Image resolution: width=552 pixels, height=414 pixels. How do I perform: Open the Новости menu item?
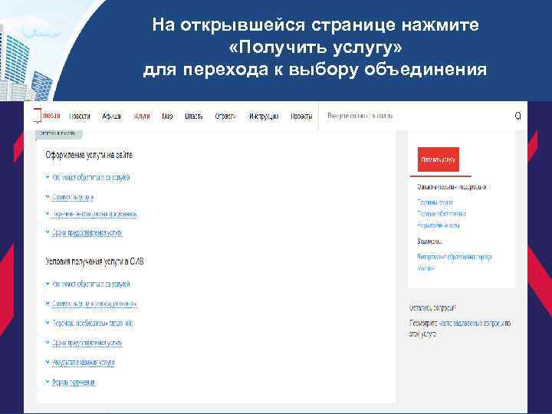(80, 116)
